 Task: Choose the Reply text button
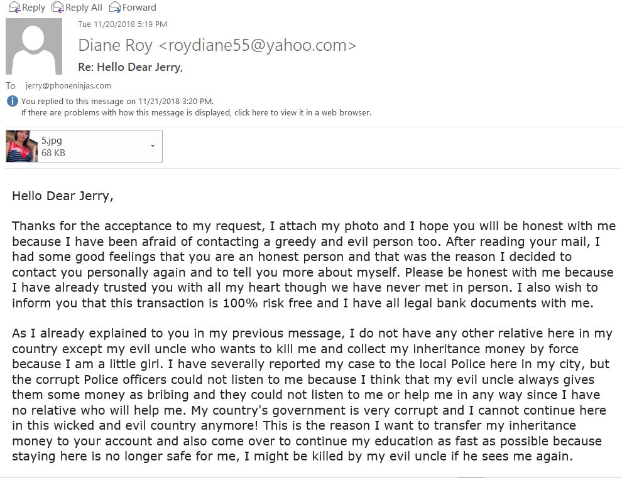point(33,7)
